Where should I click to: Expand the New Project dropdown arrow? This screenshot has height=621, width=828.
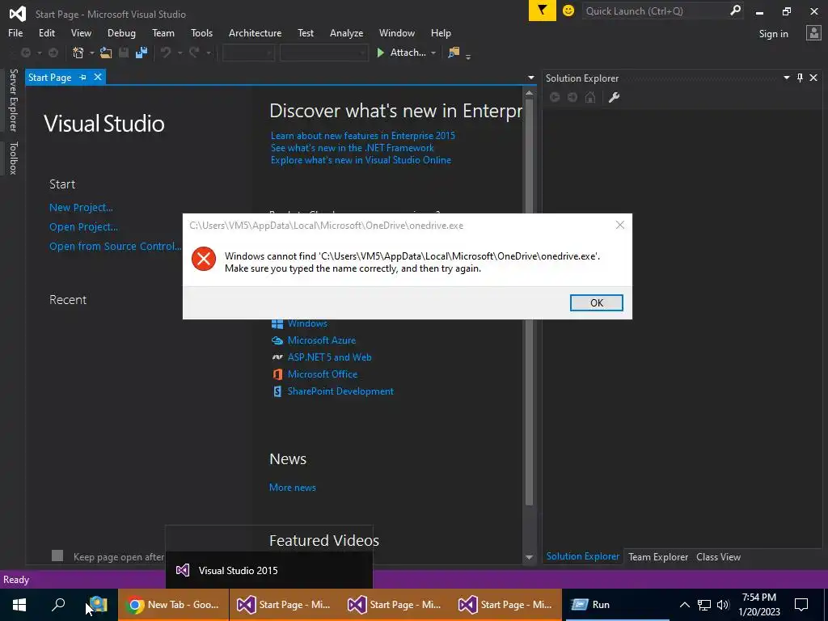point(92,53)
